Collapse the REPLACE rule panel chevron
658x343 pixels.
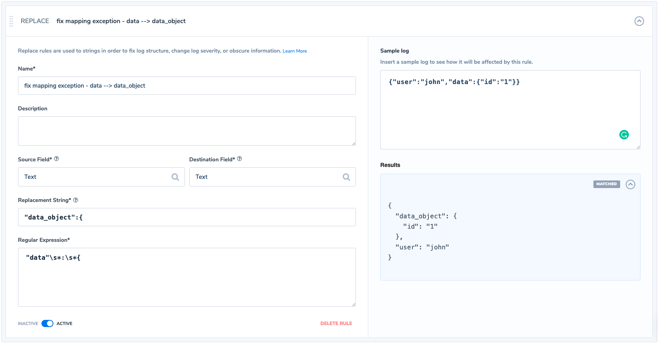[x=639, y=21]
